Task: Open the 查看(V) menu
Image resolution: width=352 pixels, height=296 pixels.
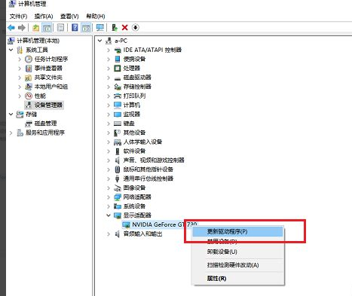Action: (x=69, y=17)
